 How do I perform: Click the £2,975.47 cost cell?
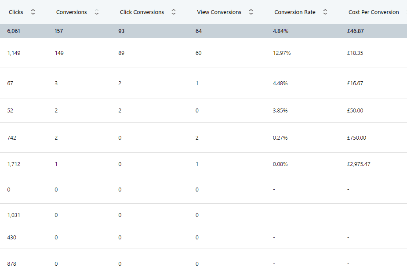359,164
